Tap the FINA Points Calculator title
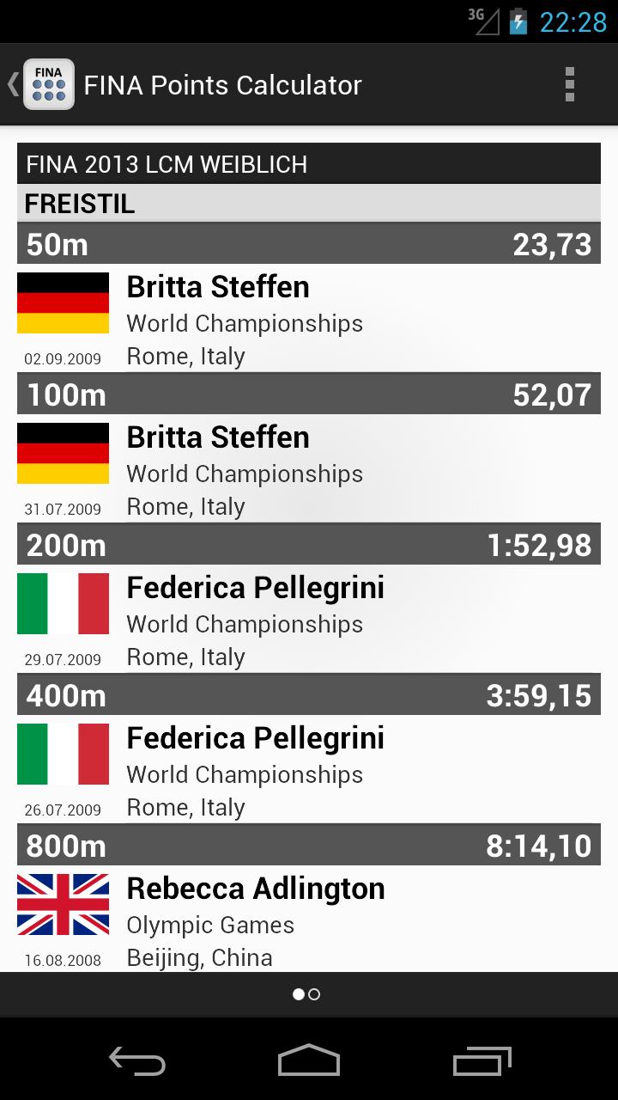 (222, 85)
